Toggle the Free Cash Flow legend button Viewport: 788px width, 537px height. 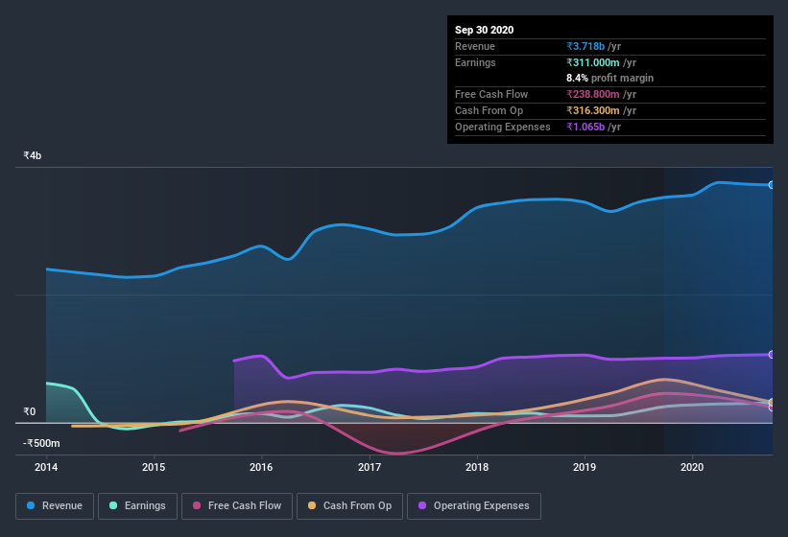pos(237,506)
